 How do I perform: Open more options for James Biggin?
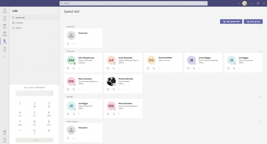click(x=200, y=68)
